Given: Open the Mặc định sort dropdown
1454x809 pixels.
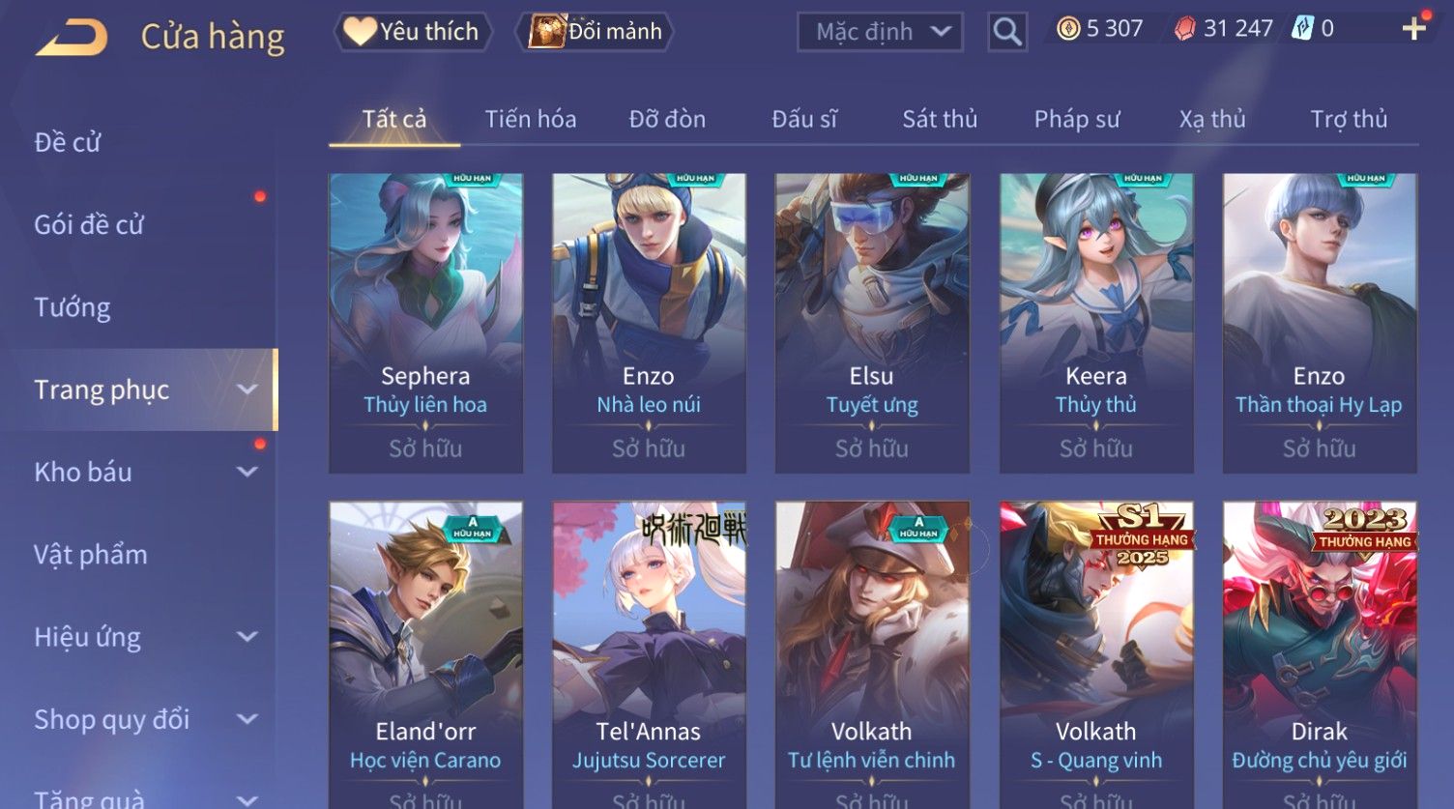Looking at the screenshot, I should pyautogui.click(x=880, y=32).
